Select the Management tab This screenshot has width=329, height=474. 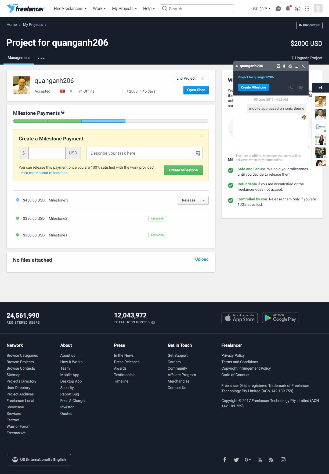[x=19, y=58]
